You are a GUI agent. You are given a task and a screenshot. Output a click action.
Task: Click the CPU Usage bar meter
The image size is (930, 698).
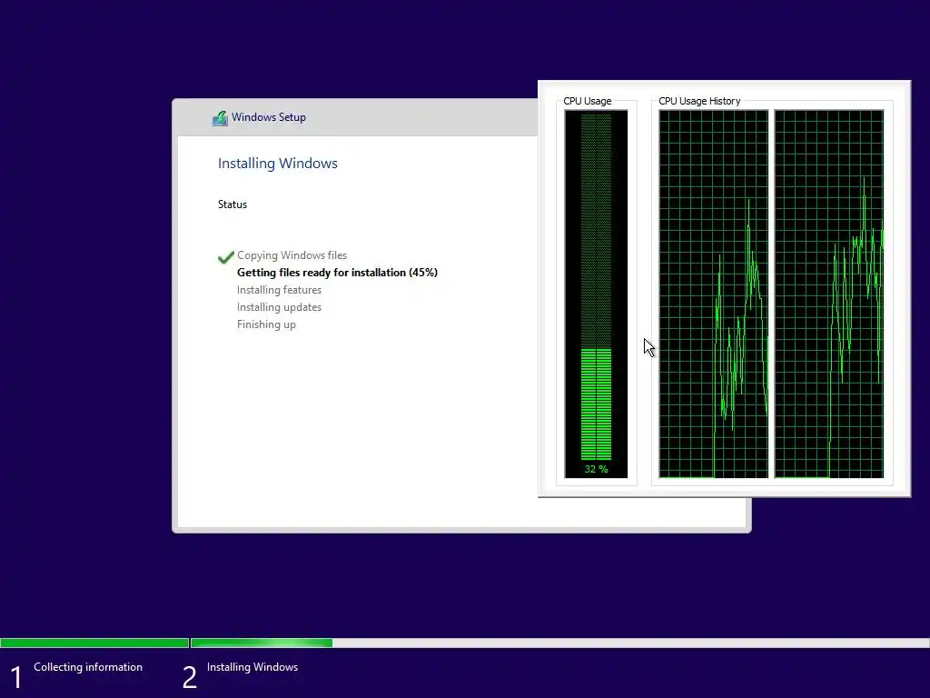596,294
